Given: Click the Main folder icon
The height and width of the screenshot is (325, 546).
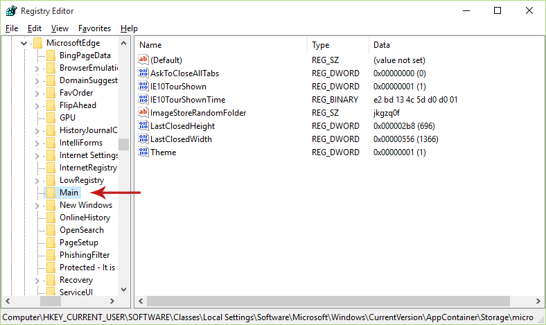Looking at the screenshot, I should [x=51, y=193].
